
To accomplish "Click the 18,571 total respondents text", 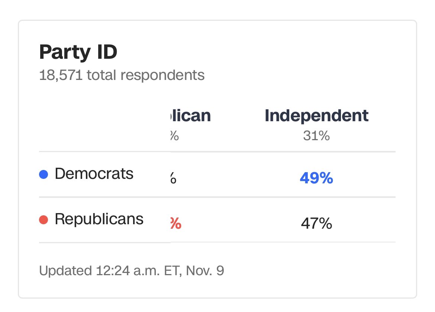I will [x=122, y=75].
